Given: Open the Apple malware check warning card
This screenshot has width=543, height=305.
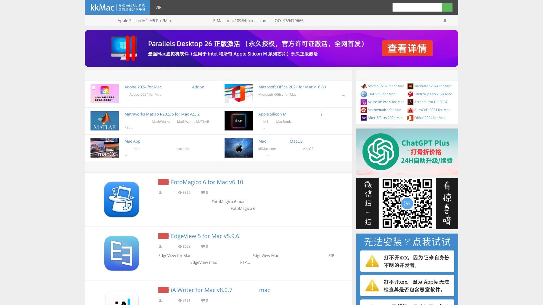Looking at the screenshot, I should coord(407,286).
